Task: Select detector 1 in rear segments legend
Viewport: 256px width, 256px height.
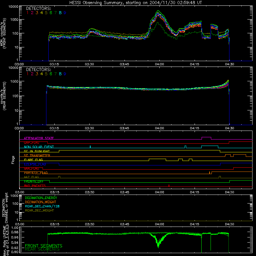Action: pyautogui.click(x=28, y=74)
